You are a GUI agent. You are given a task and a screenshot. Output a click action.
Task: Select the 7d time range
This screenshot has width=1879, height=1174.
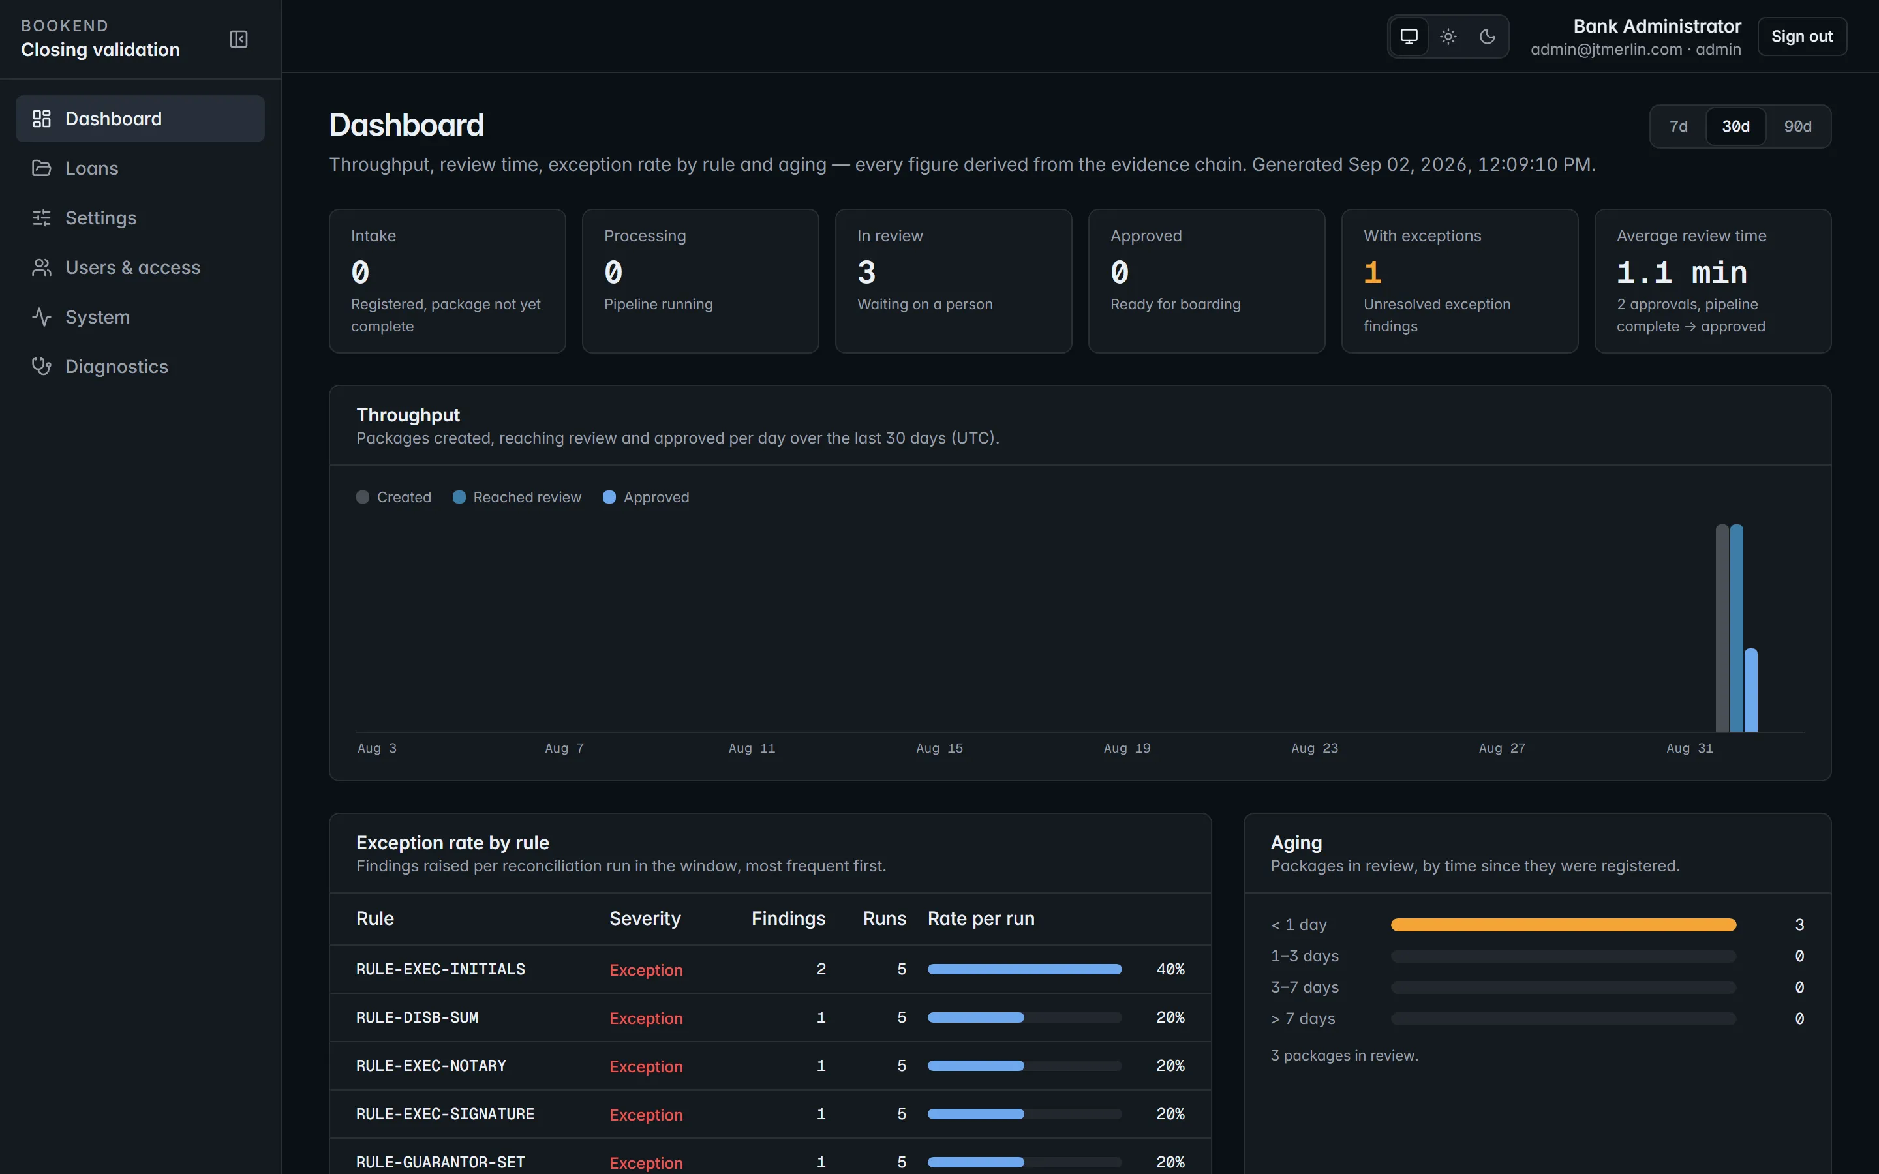(1679, 127)
